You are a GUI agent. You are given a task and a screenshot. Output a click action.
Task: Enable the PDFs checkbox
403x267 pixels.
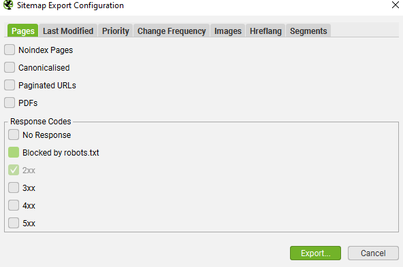10,103
